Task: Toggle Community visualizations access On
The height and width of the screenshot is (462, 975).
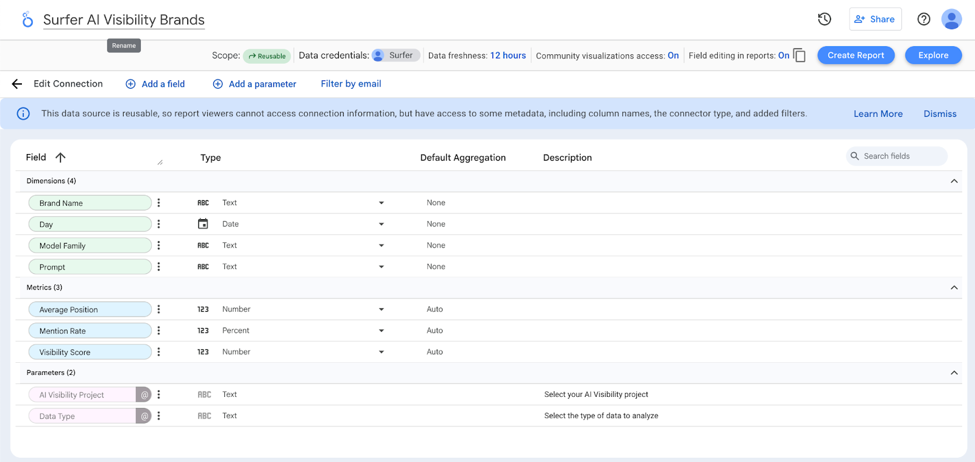Action: [673, 55]
